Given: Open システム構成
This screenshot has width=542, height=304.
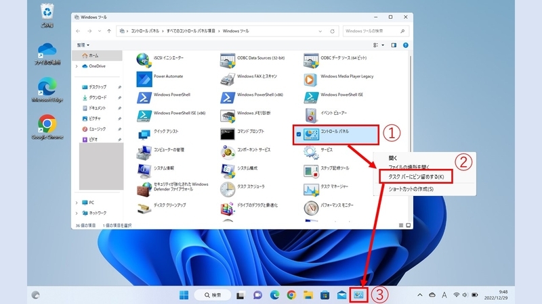Looking at the screenshot, I should (x=238, y=170).
